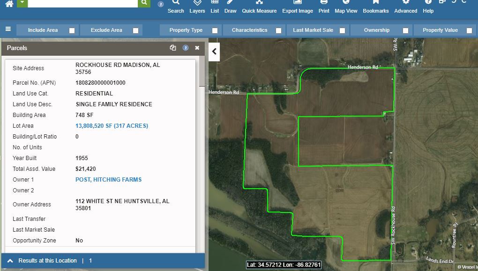Toggle the Include Area checkbox
This screenshot has width=478, height=271.
point(72,30)
